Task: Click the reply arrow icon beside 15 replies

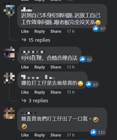Action: click(24, 40)
